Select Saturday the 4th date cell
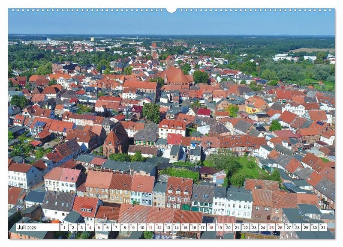Screen dimensions: 343x247 click(90, 227)
